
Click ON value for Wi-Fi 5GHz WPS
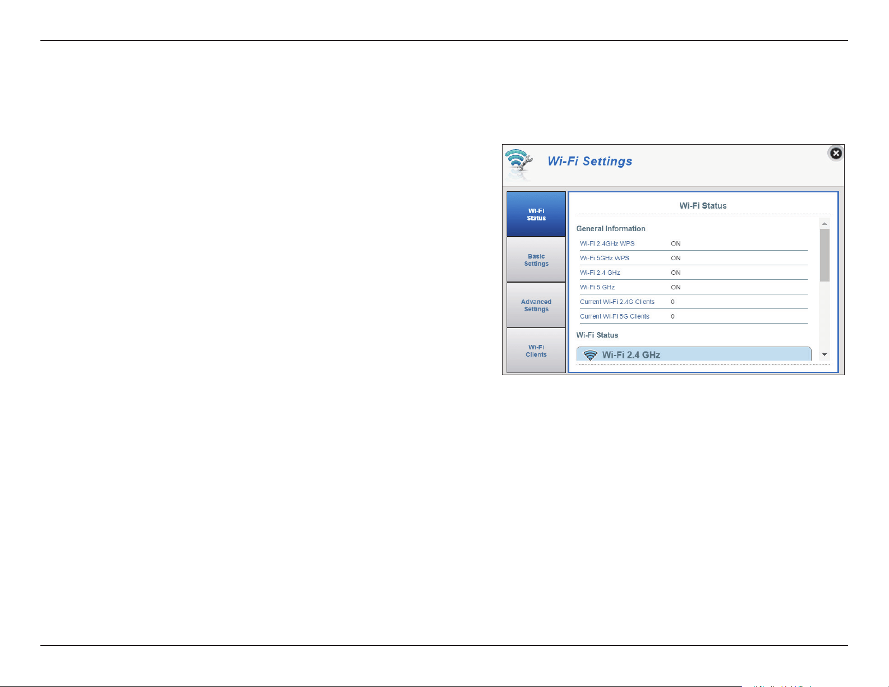676,258
